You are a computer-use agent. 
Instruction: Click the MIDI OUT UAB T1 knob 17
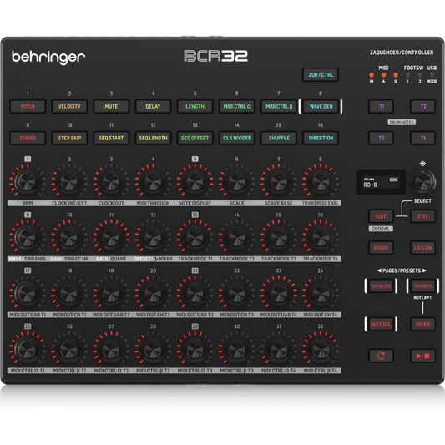pyautogui.click(x=27, y=293)
